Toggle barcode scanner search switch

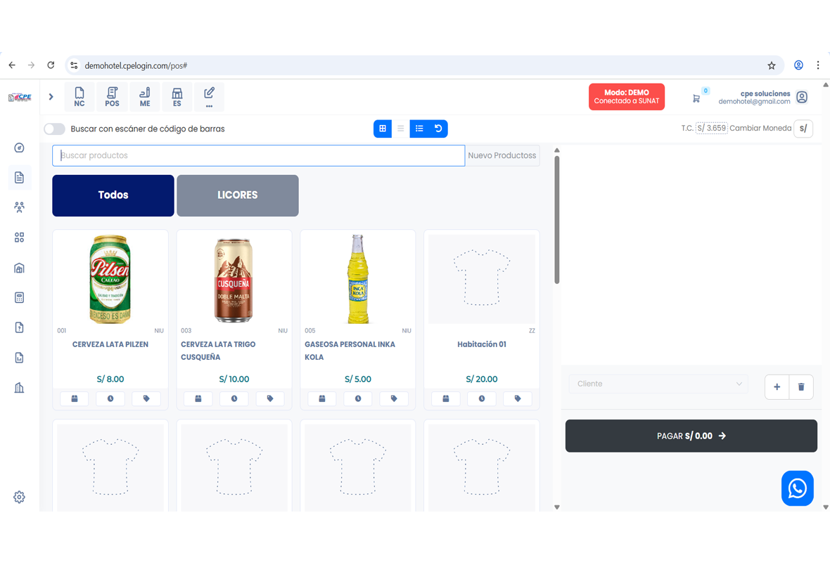(x=55, y=129)
